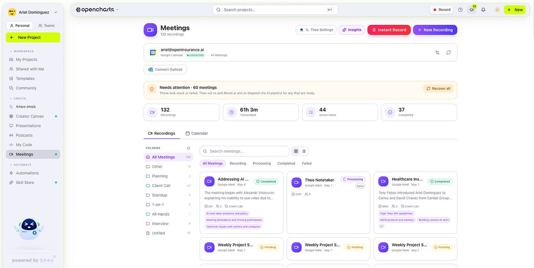Viewport: 534px width, 268px height.
Task: Click the Theo Notetaker meeting camera icon
Action: (296, 182)
